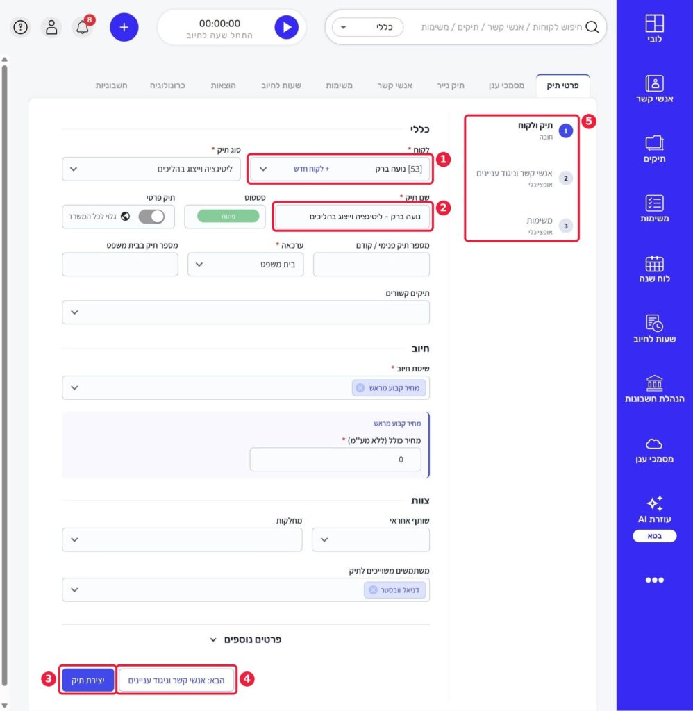Start the billing timer play button
693x711 pixels.
(287, 27)
